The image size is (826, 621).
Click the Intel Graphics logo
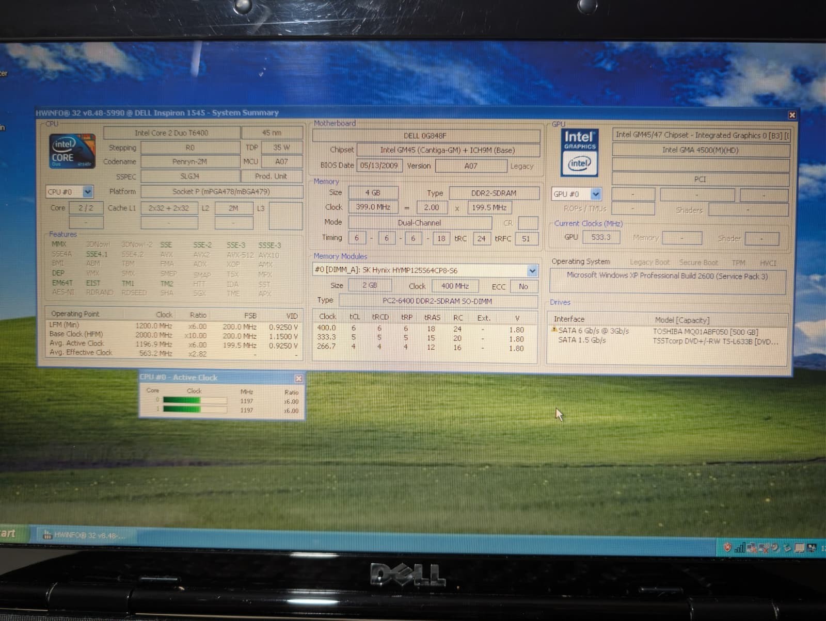coord(579,152)
